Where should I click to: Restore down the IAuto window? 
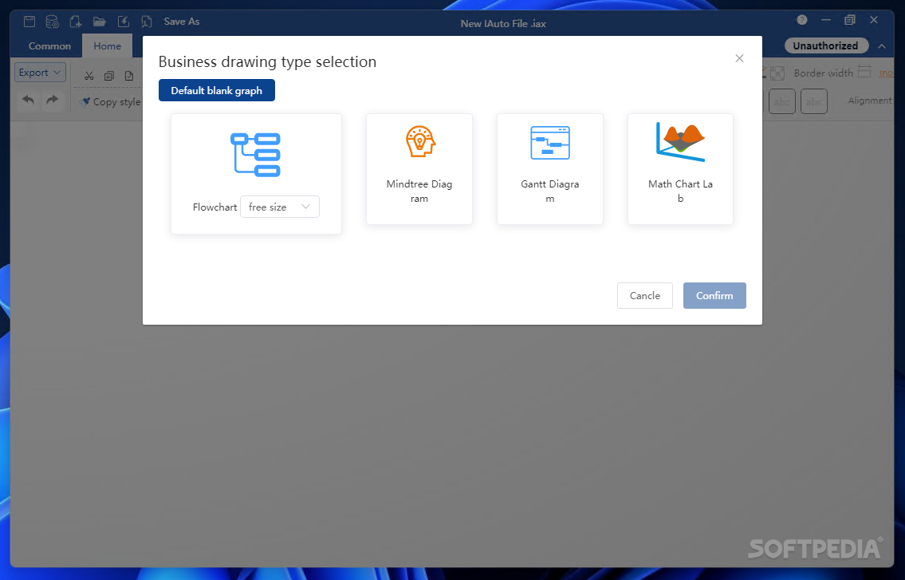click(850, 20)
